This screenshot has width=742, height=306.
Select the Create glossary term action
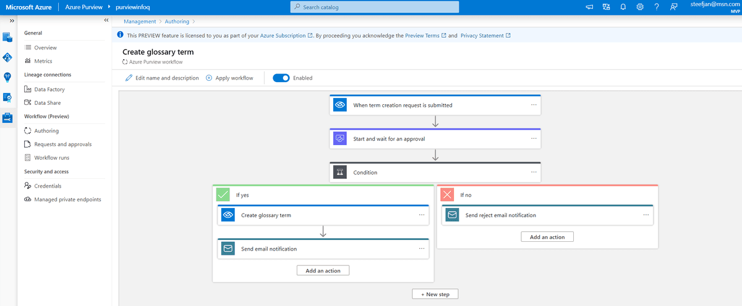point(323,215)
